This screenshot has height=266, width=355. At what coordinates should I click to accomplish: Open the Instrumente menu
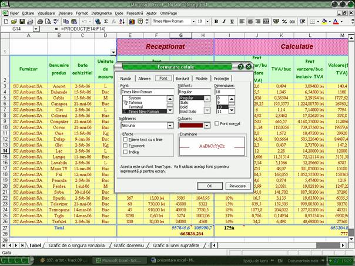pos(102,14)
